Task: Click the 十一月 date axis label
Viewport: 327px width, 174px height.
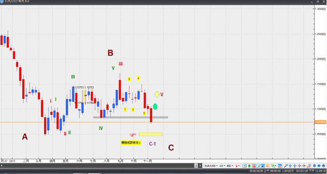Action: (x=148, y=161)
